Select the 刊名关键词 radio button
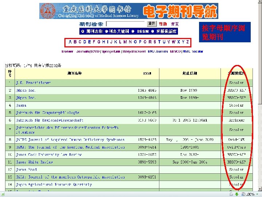 pyautogui.click(x=106, y=31)
